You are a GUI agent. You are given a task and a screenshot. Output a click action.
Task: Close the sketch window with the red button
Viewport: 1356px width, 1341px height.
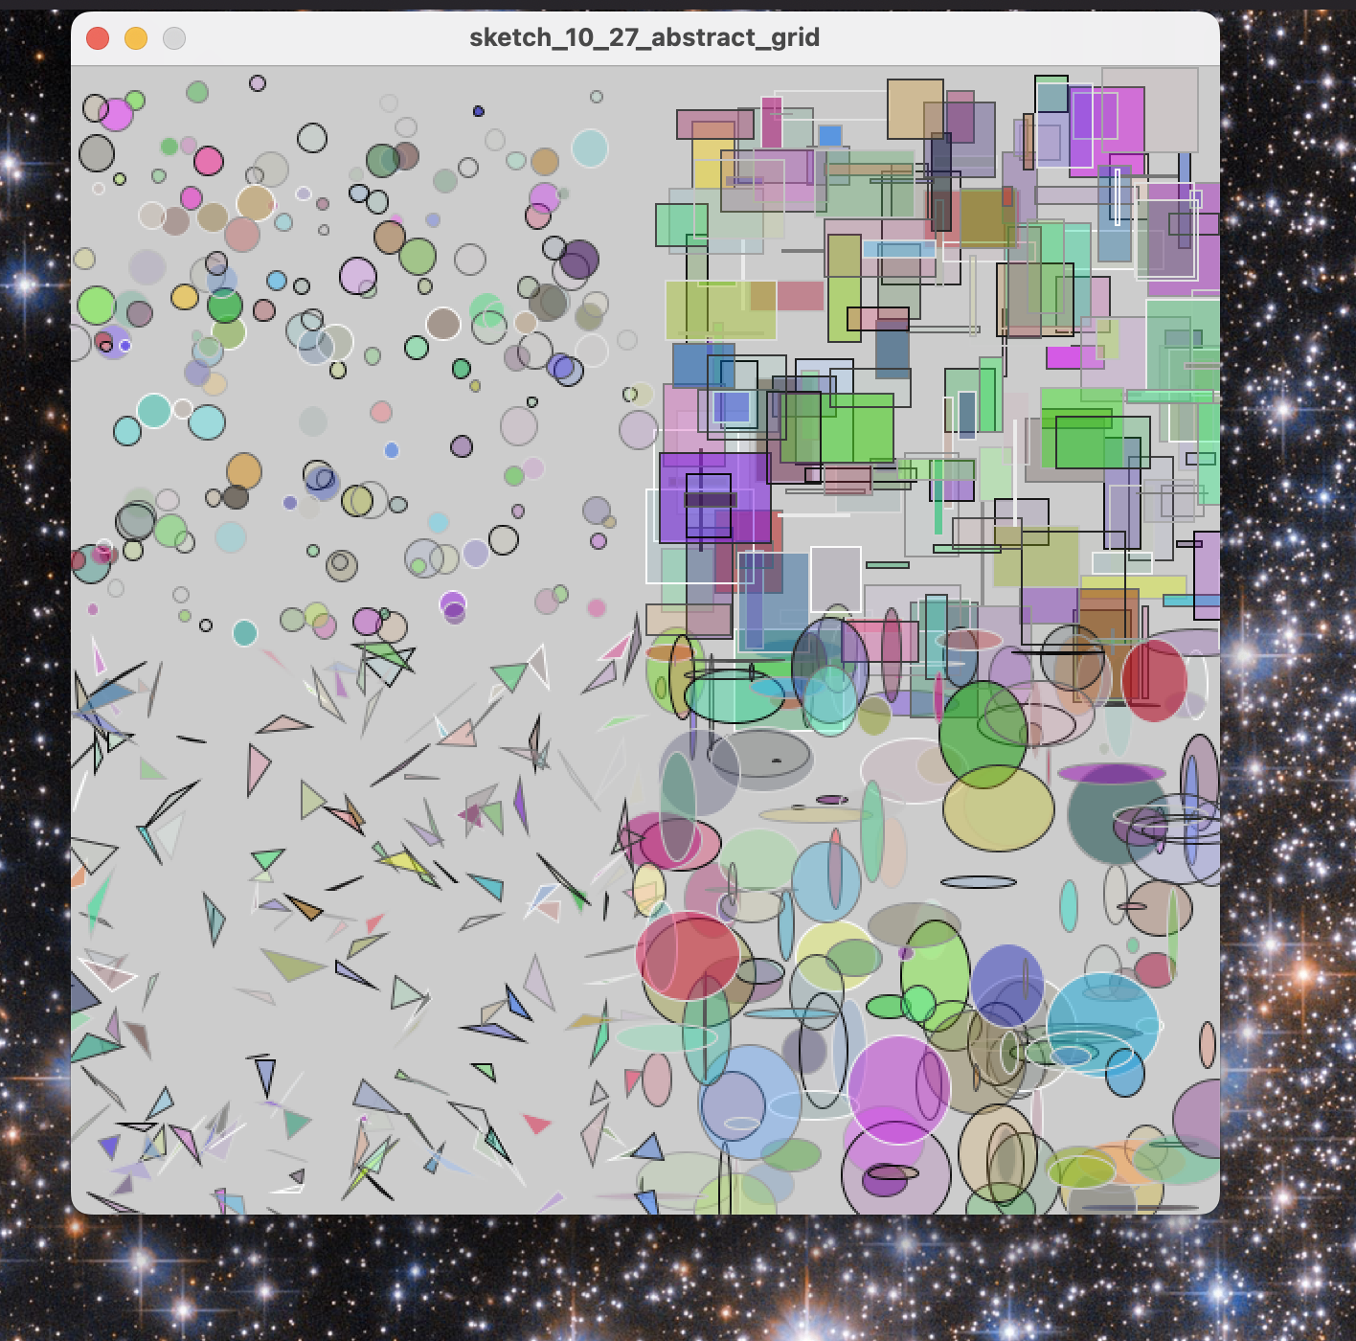click(x=98, y=38)
